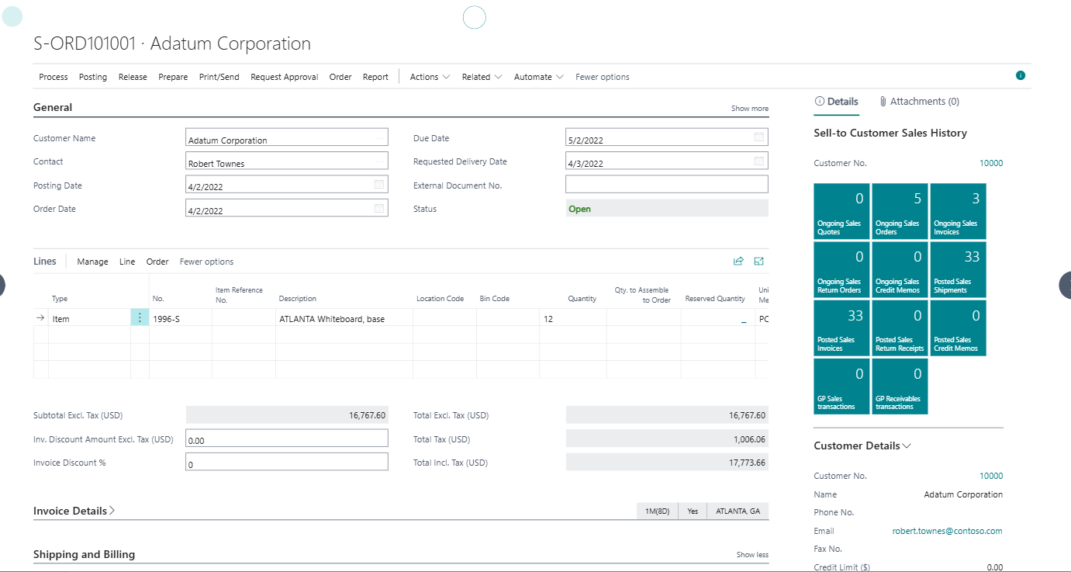The height and width of the screenshot is (572, 1071).
Task: Click the Requested Delivery Date calendar icon
Action: tap(759, 161)
